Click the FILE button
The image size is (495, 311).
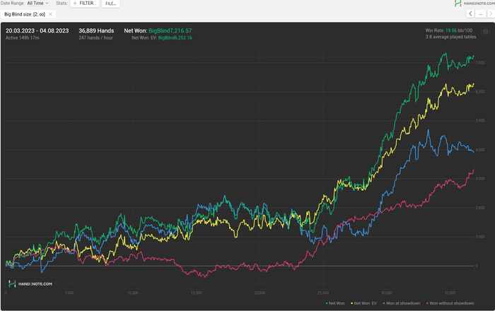(111, 4)
